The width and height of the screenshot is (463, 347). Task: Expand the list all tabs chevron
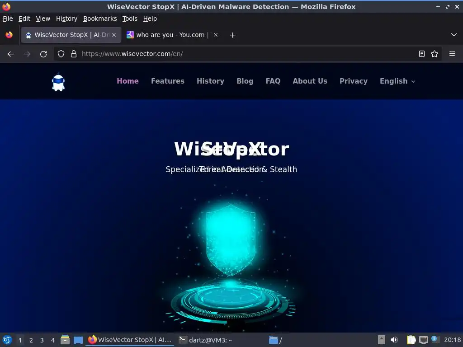454,35
